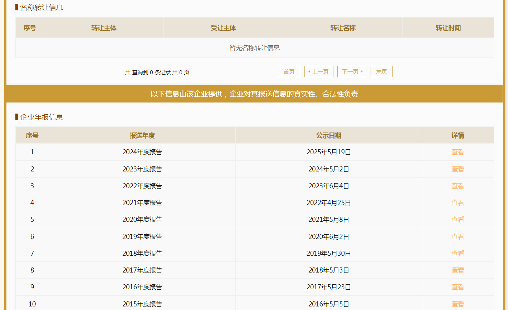
Task: Click 查看 for the 2017年度报告
Action: point(458,270)
